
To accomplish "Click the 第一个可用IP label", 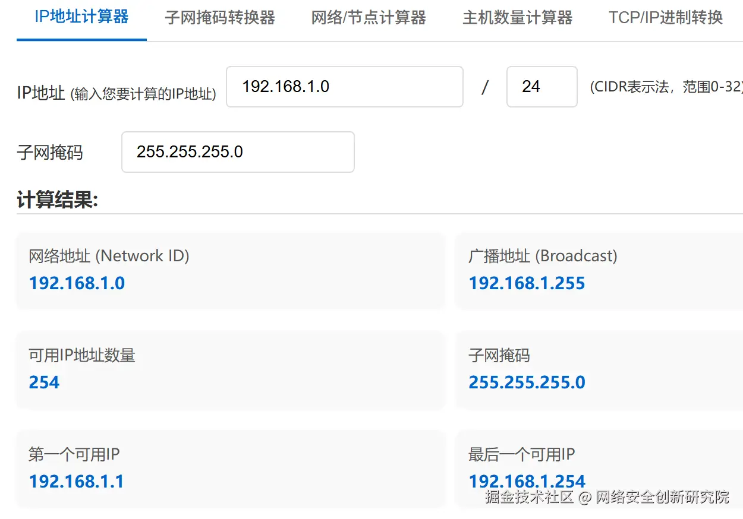I will point(74,455).
